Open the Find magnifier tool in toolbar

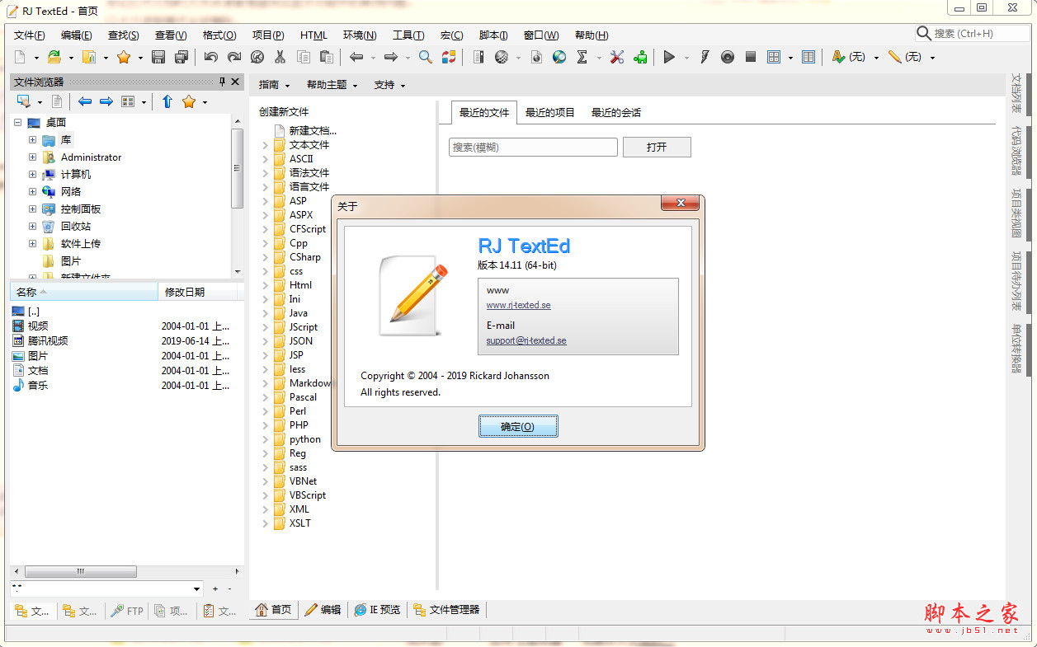[x=425, y=57]
